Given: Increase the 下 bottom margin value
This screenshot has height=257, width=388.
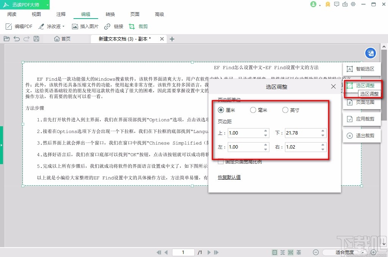Looking at the screenshot, I should (x=323, y=131).
